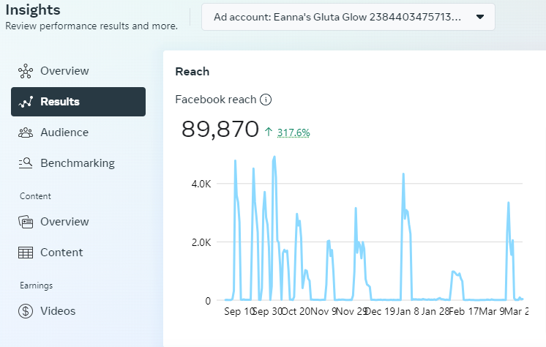Click the Videos dollar-sign icon

26,311
